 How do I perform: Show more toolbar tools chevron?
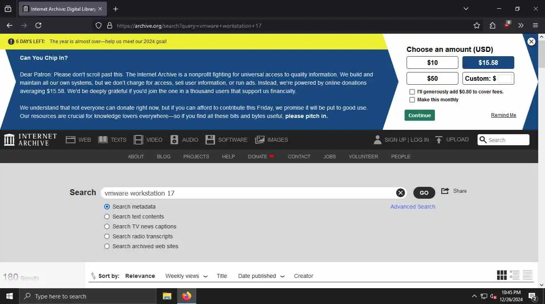(521, 25)
